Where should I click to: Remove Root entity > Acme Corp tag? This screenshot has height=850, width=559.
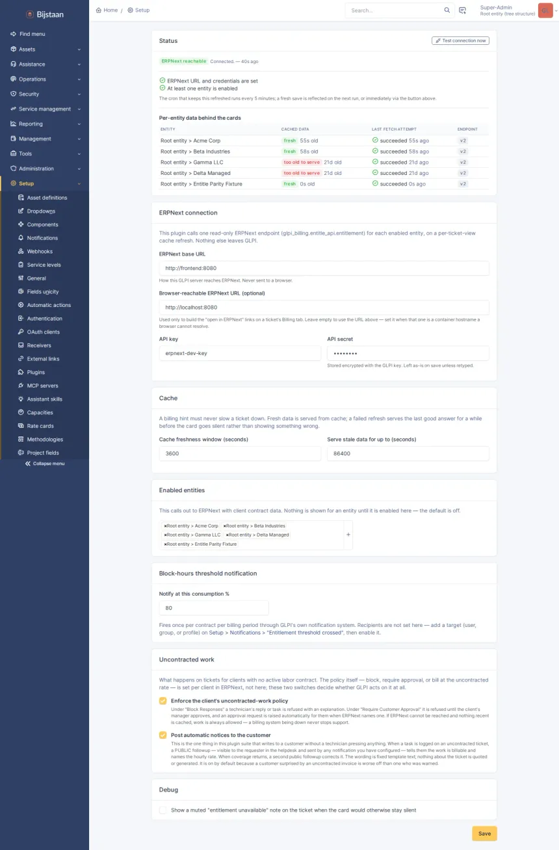(x=165, y=525)
